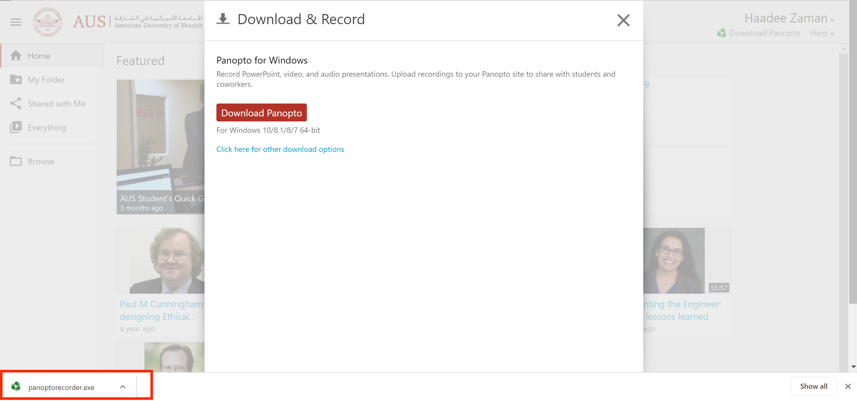Click Show all downloads button
The height and width of the screenshot is (401, 857).
tap(813, 386)
